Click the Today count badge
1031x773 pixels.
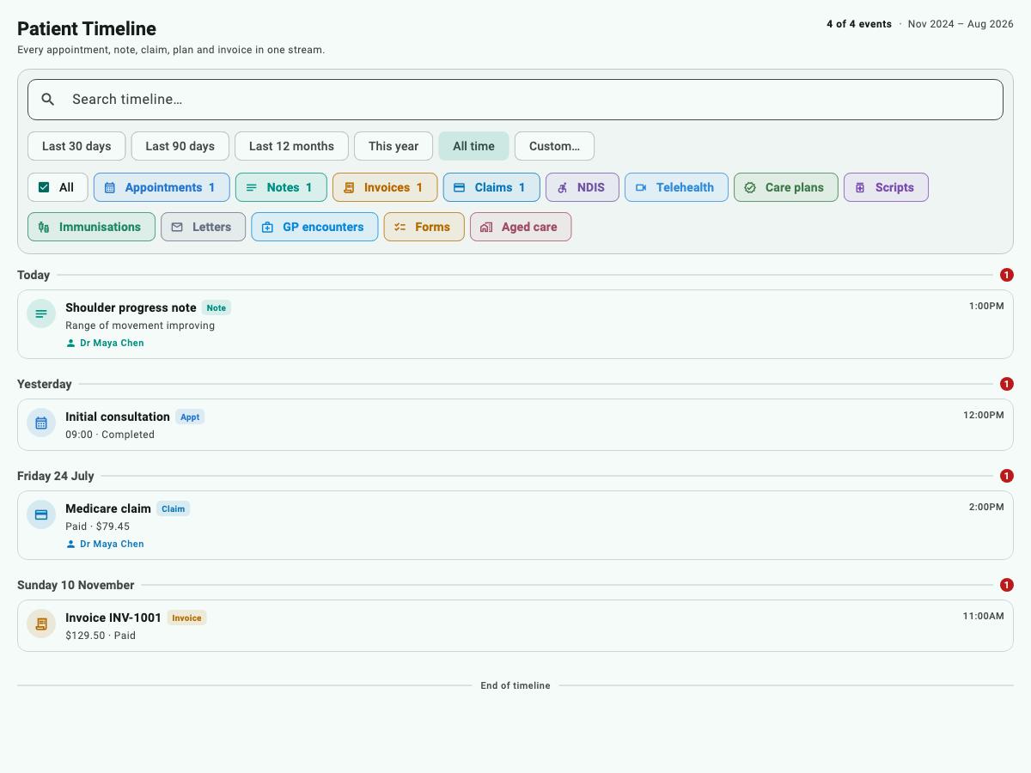coord(1007,275)
